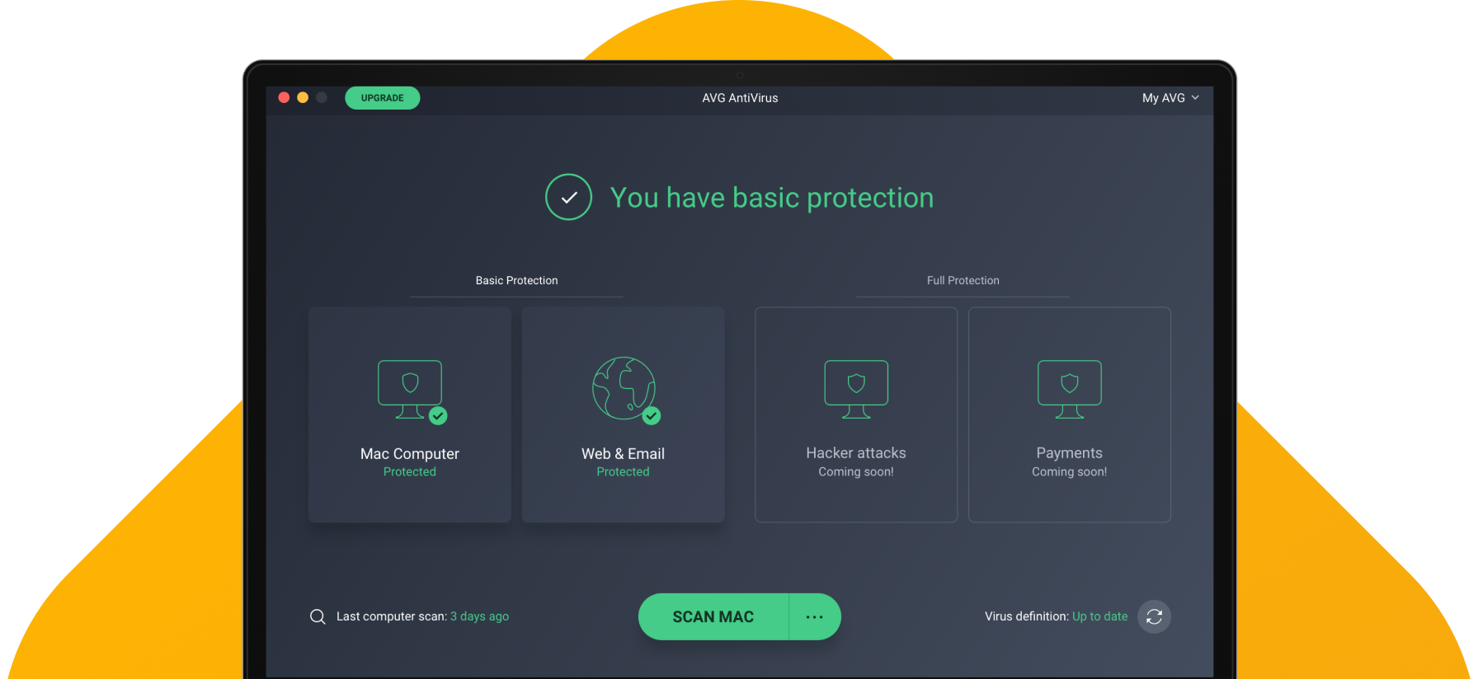Click the 'Protected' status under Mac Computer
Viewport: 1478px width, 679px height.
410,471
